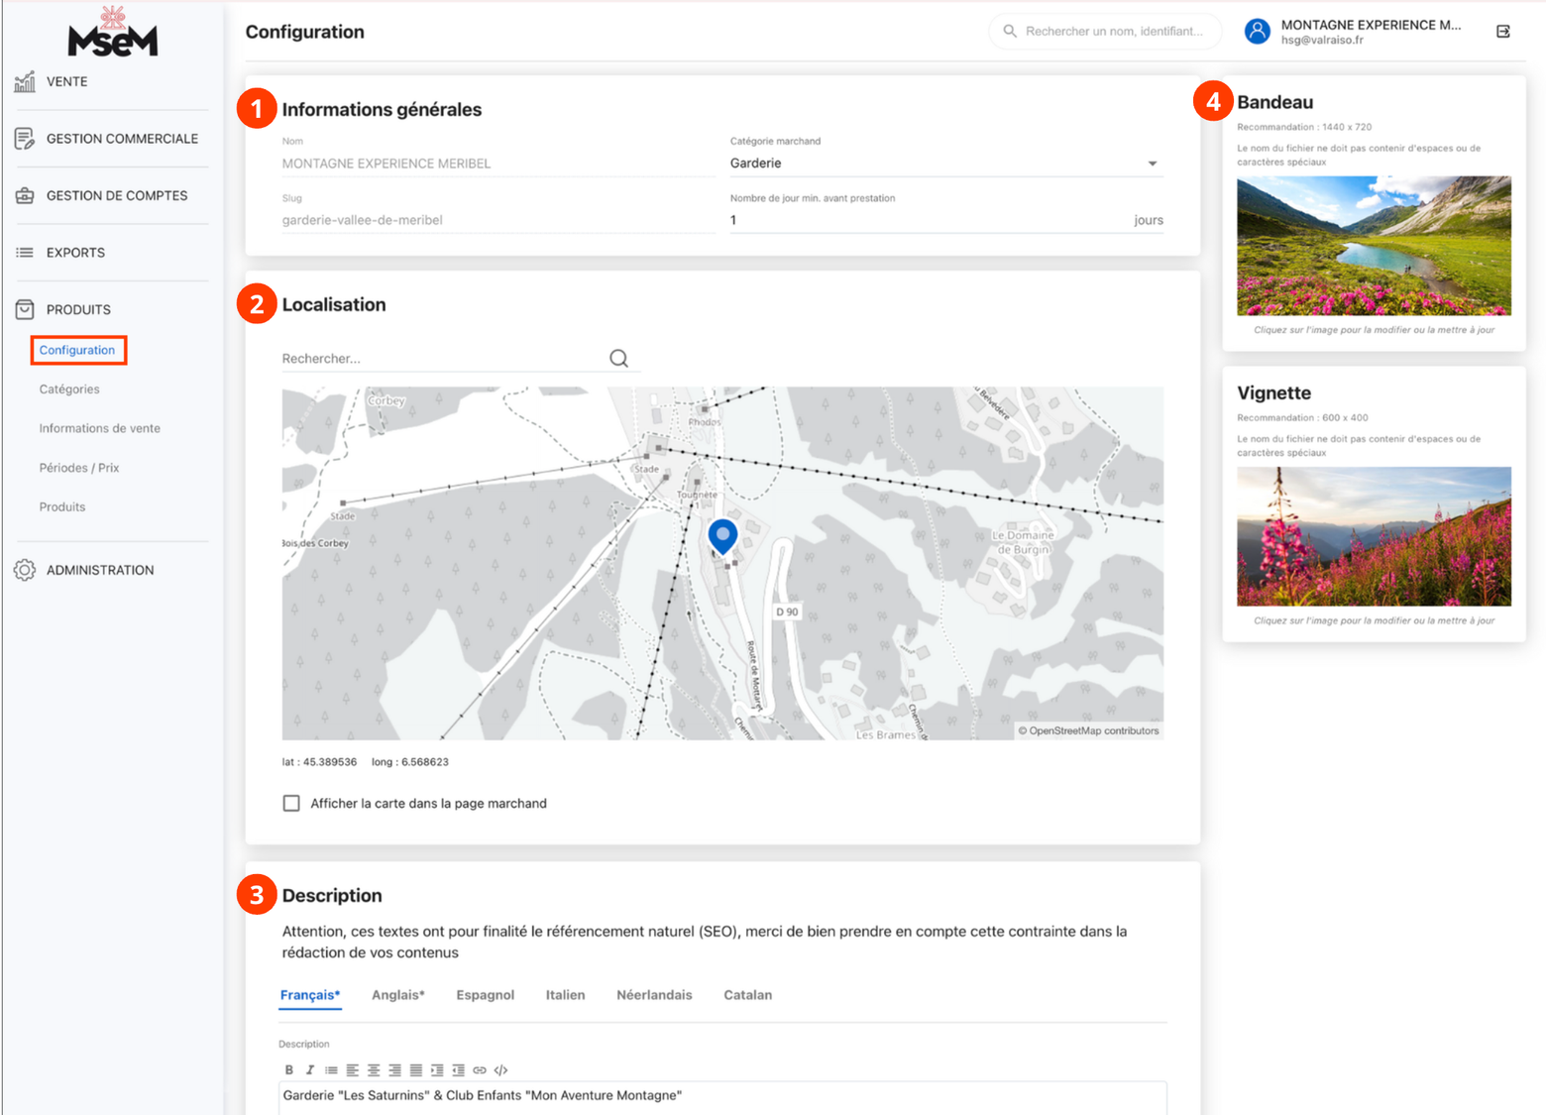Center-align the description text
This screenshot has width=1546, height=1115.
point(374,1070)
